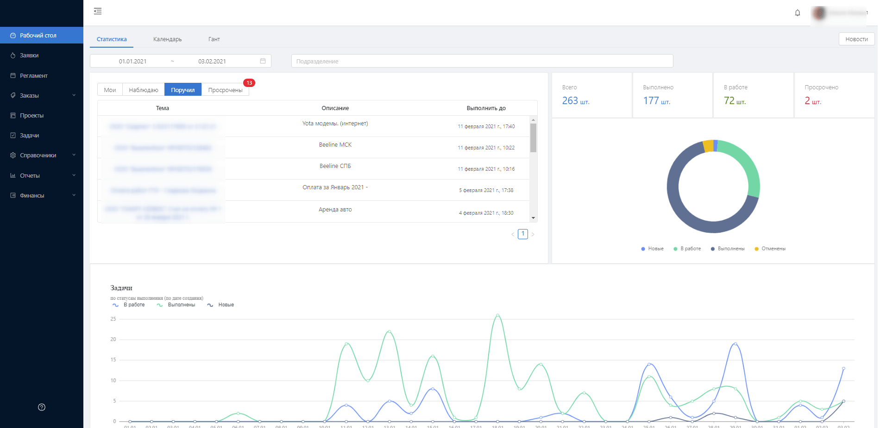Toggle В работе in the donut chart legend
The height and width of the screenshot is (428, 880).
687,249
